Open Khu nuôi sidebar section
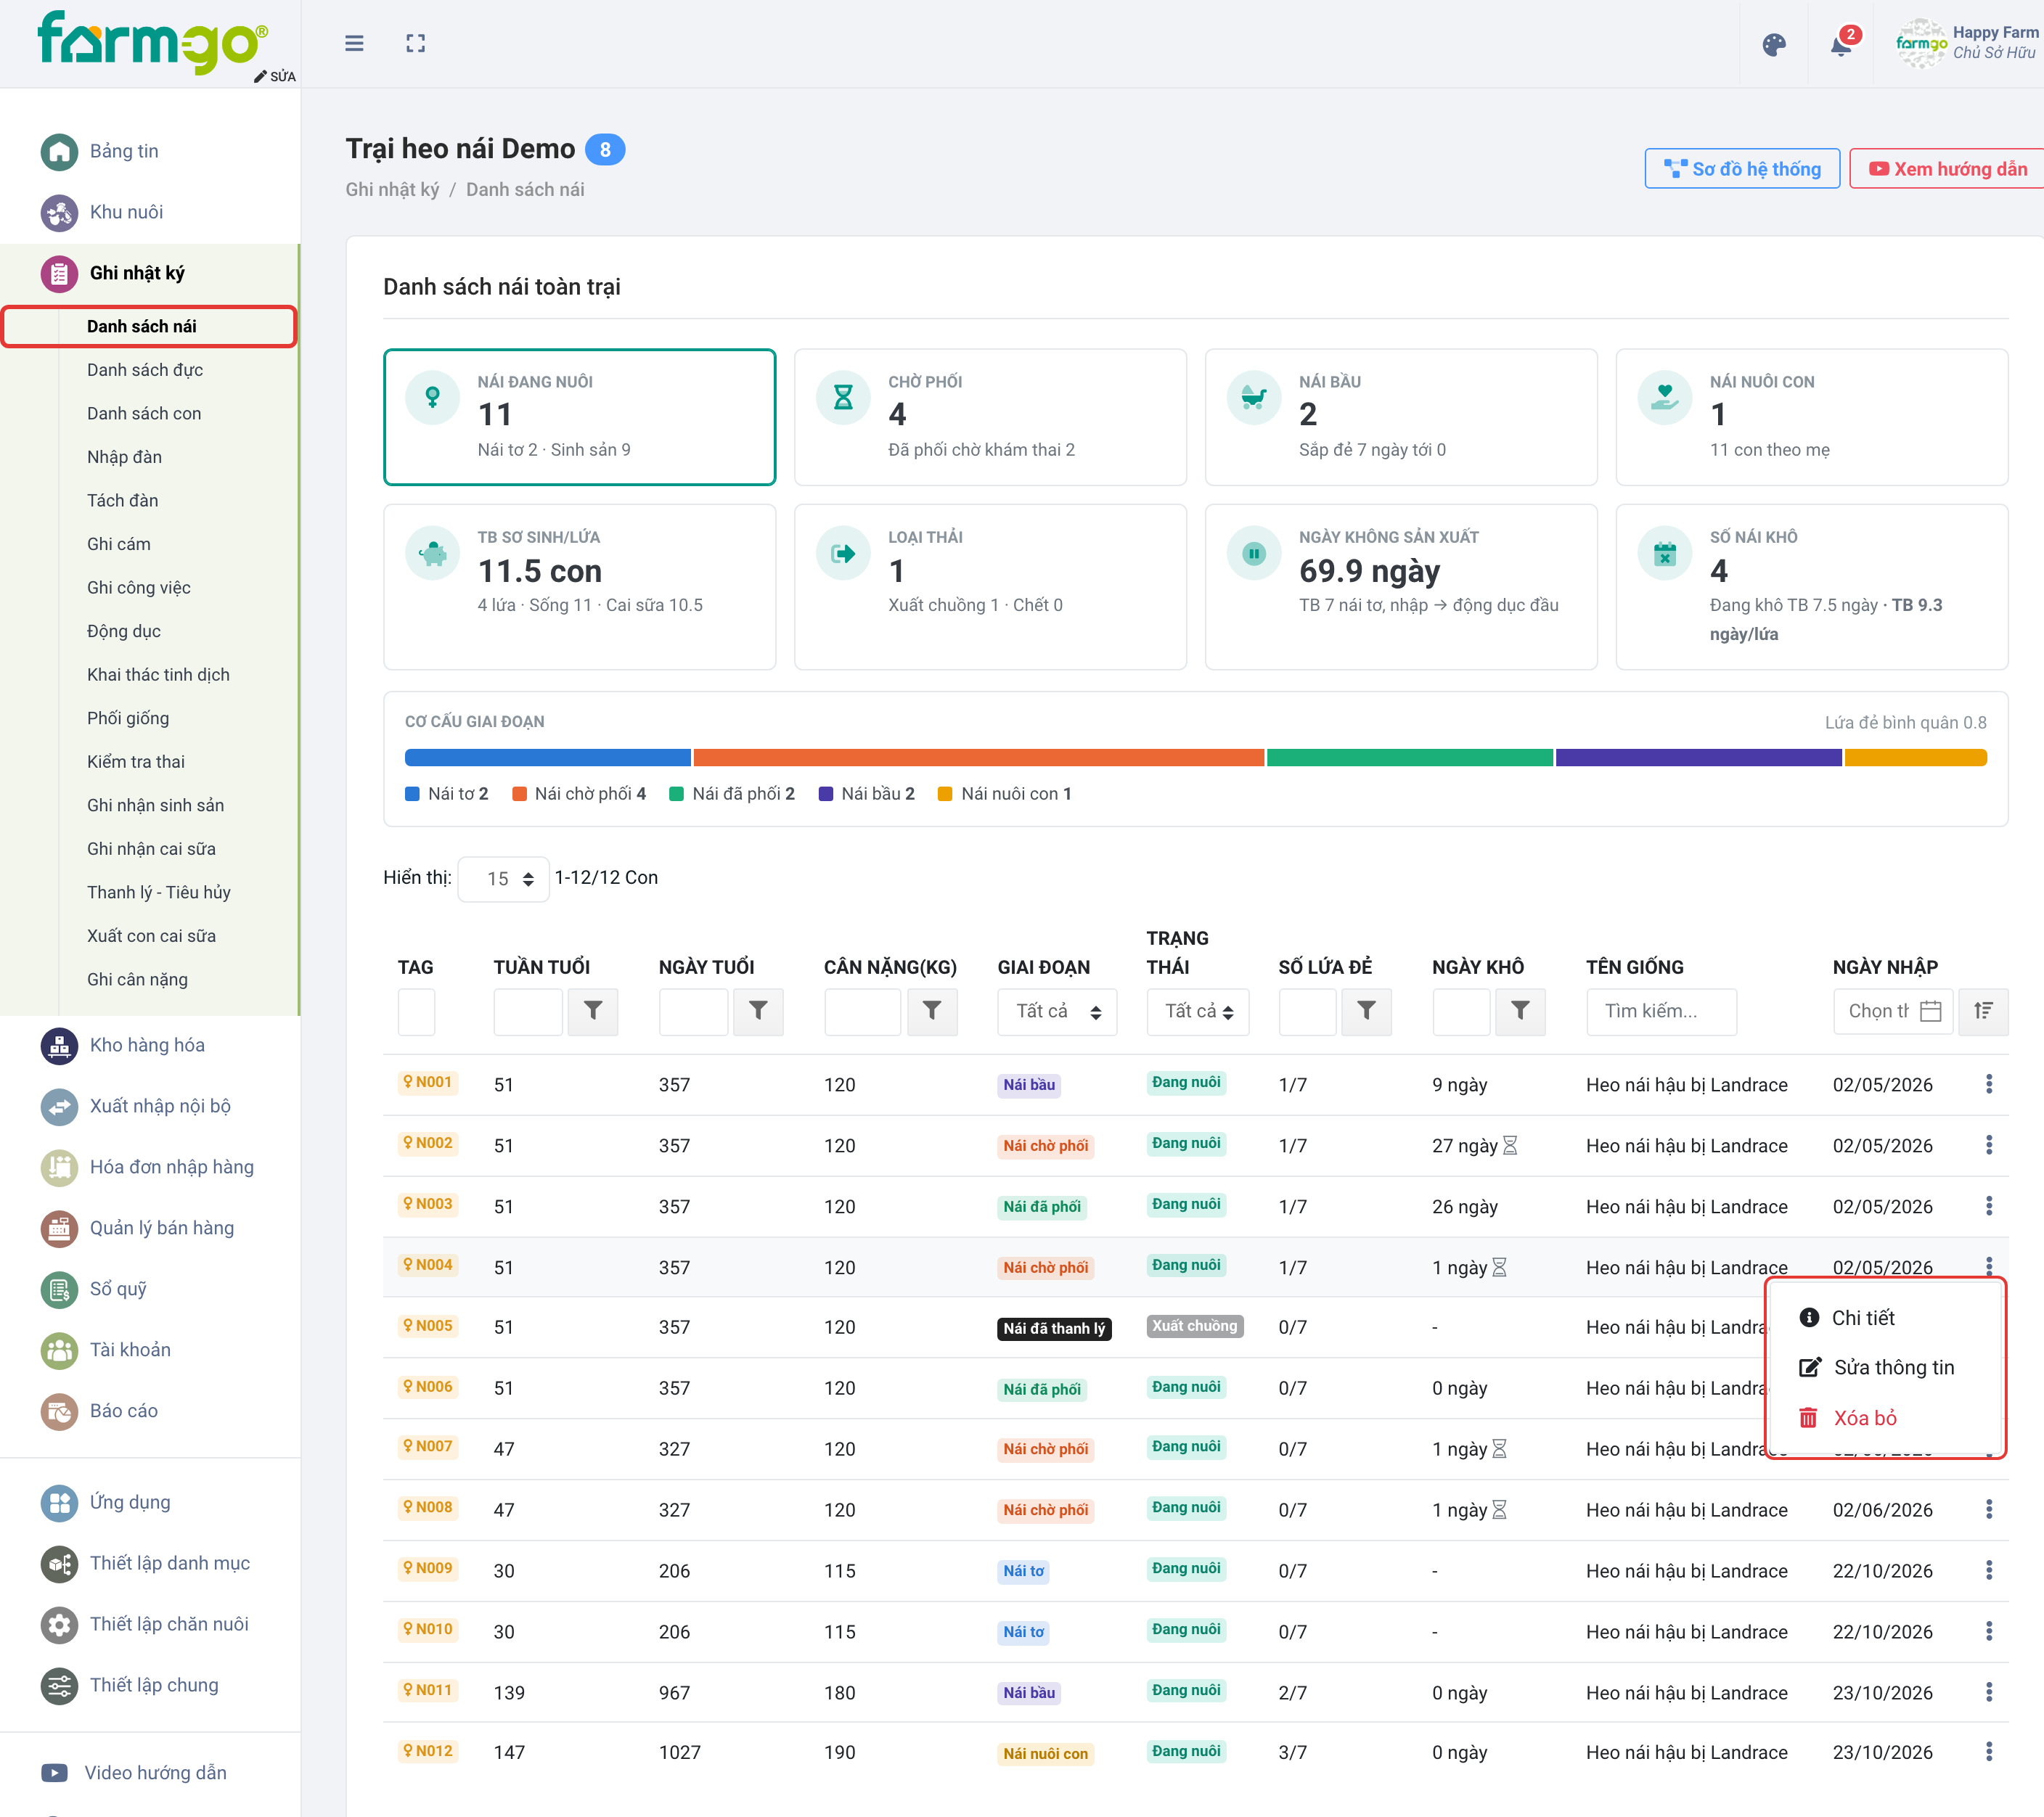The image size is (2044, 1817). [126, 212]
